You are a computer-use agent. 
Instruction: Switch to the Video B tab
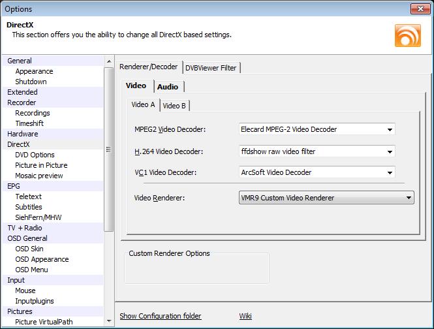pos(174,106)
